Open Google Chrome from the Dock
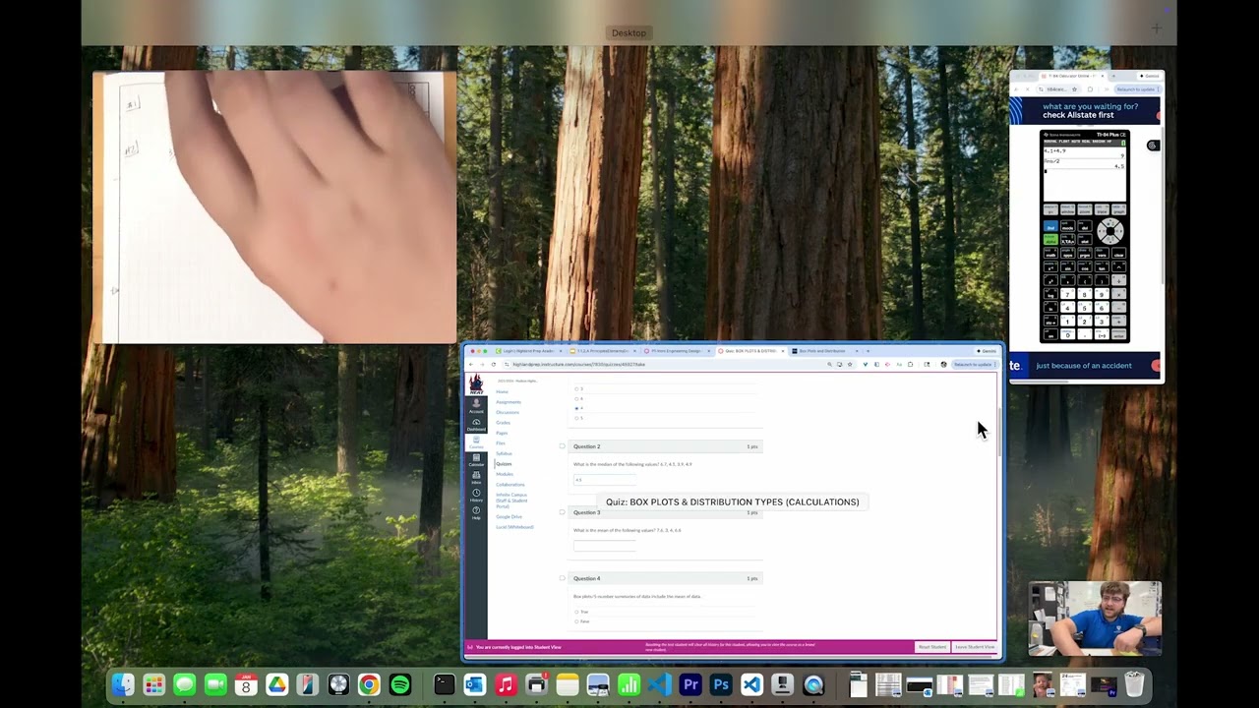This screenshot has height=708, width=1259. (x=369, y=684)
